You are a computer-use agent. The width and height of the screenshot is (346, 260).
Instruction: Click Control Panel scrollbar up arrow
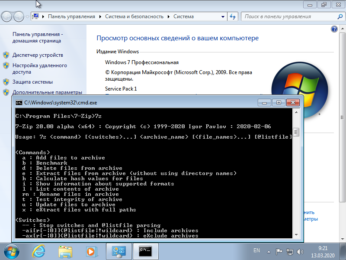(342, 29)
